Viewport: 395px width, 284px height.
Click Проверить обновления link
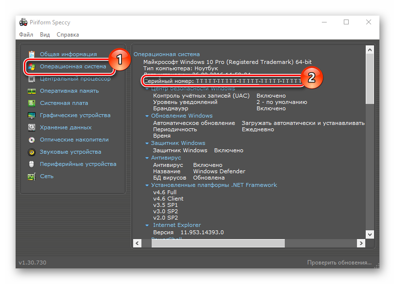point(339,263)
